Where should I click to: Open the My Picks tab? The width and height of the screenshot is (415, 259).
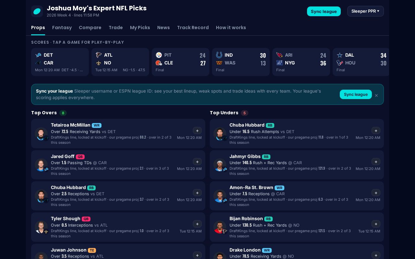[140, 28]
